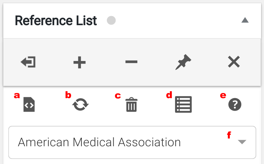Close the toolbar with the X icon

pos(234,62)
